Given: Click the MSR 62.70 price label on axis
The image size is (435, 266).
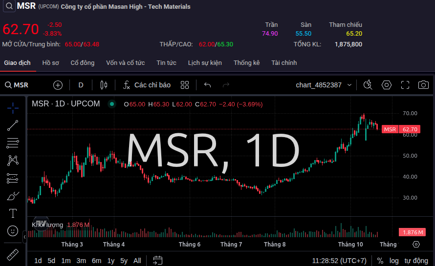Looking at the screenshot, I should 401,129.
